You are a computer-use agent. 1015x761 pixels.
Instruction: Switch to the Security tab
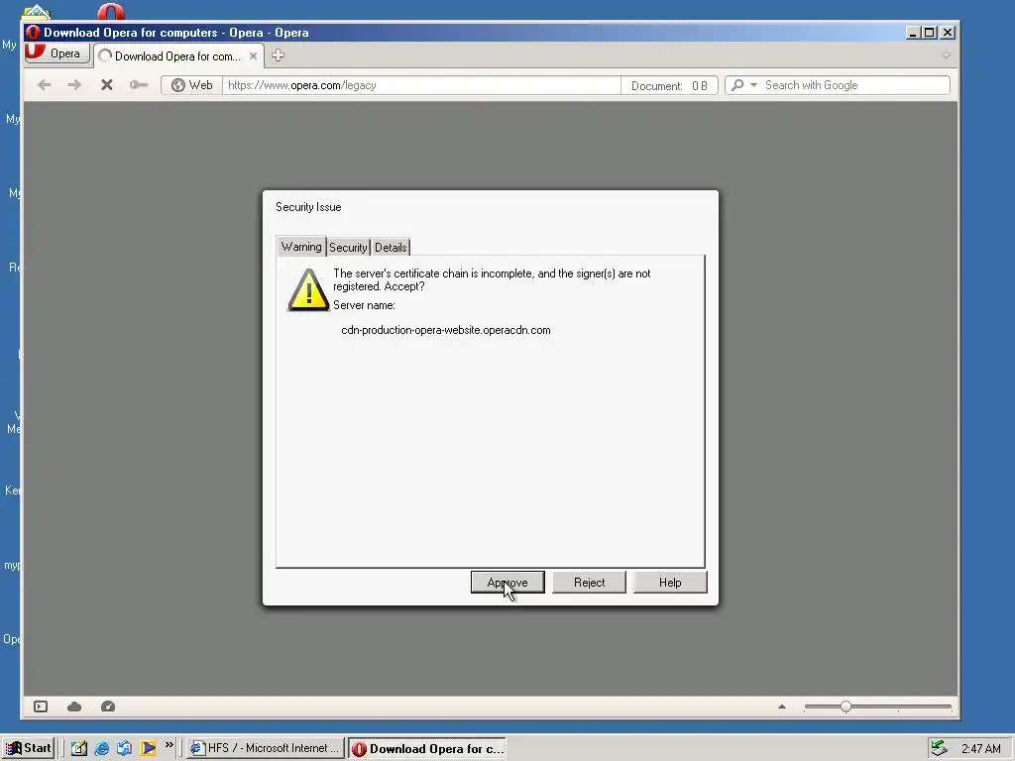click(x=348, y=247)
